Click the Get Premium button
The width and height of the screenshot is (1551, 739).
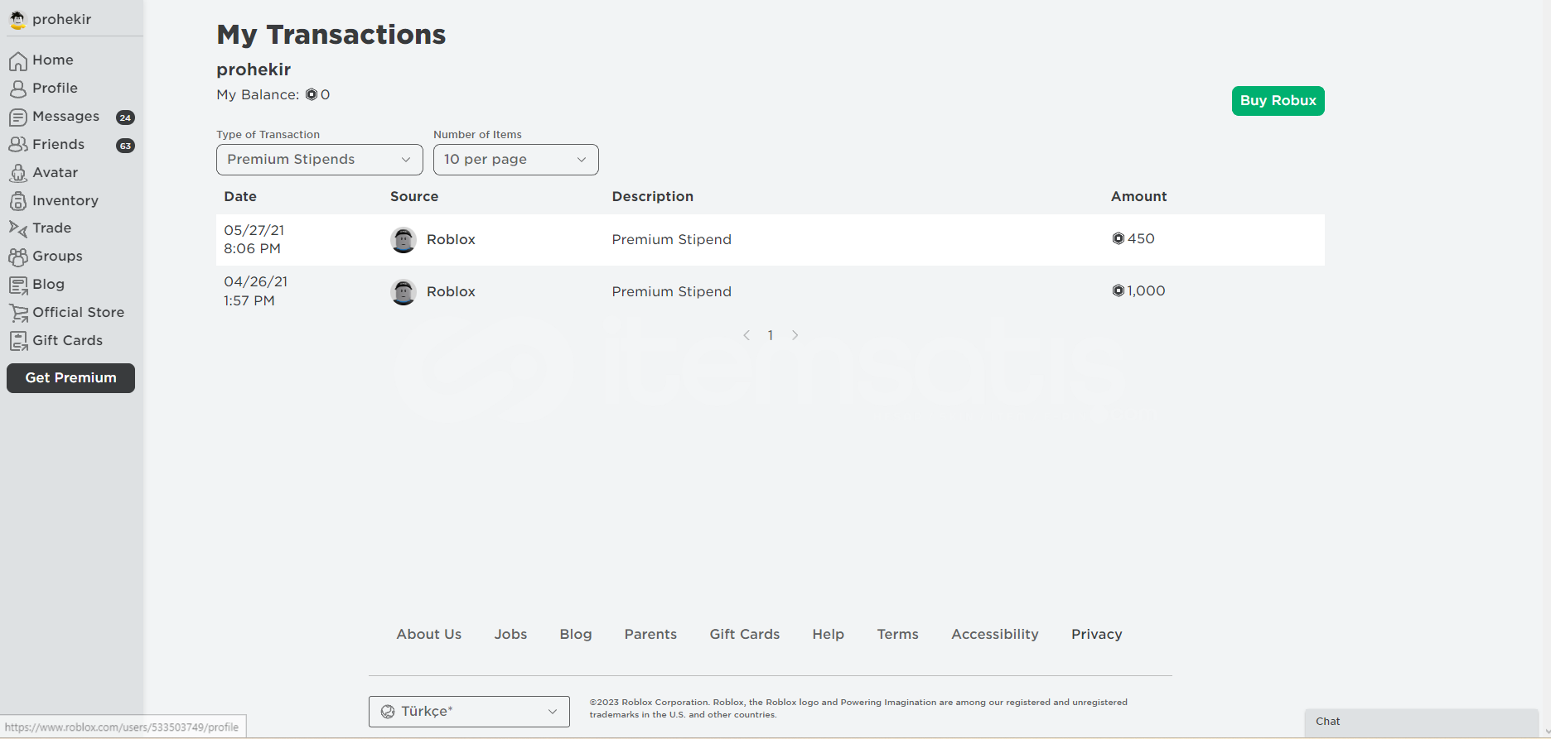(70, 378)
